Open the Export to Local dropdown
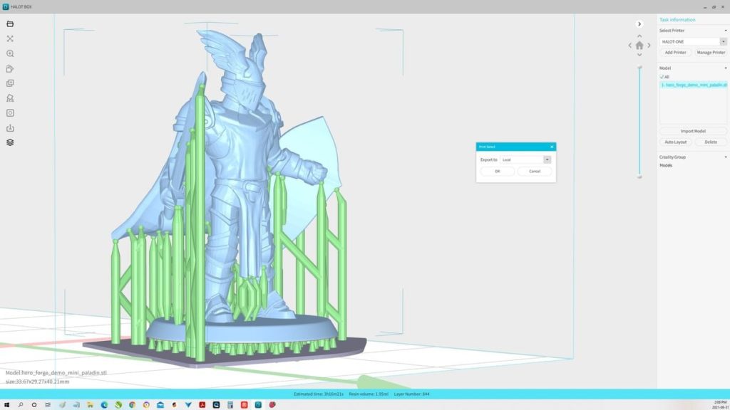The image size is (730, 410). [547, 160]
